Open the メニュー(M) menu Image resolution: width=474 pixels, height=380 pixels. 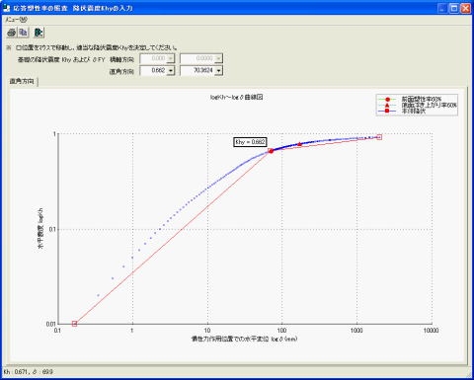point(16,20)
